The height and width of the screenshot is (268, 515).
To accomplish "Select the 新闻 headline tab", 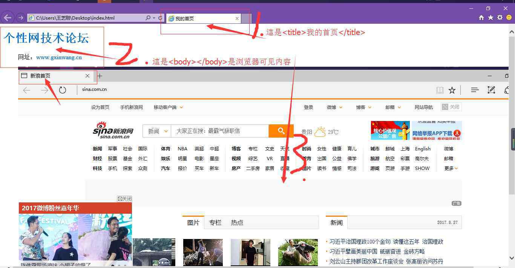I will (x=337, y=222).
